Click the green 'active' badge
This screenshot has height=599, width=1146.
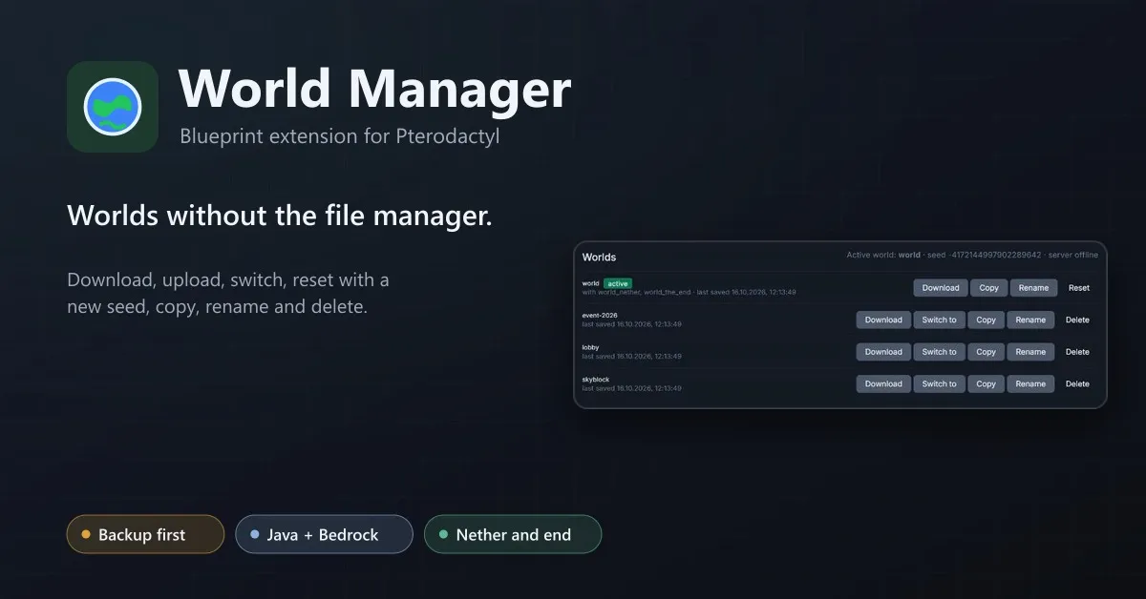click(618, 283)
